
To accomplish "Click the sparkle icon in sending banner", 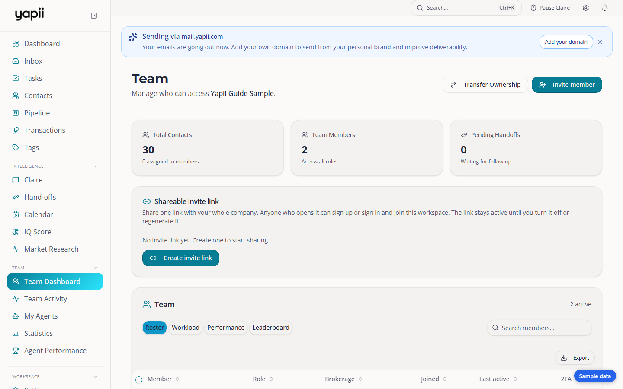I will 133,37.
